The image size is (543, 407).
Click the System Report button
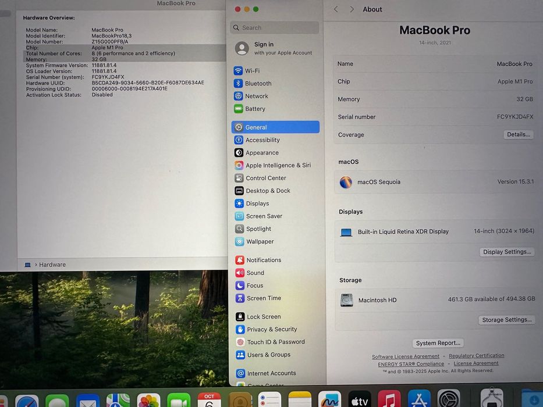click(x=438, y=343)
